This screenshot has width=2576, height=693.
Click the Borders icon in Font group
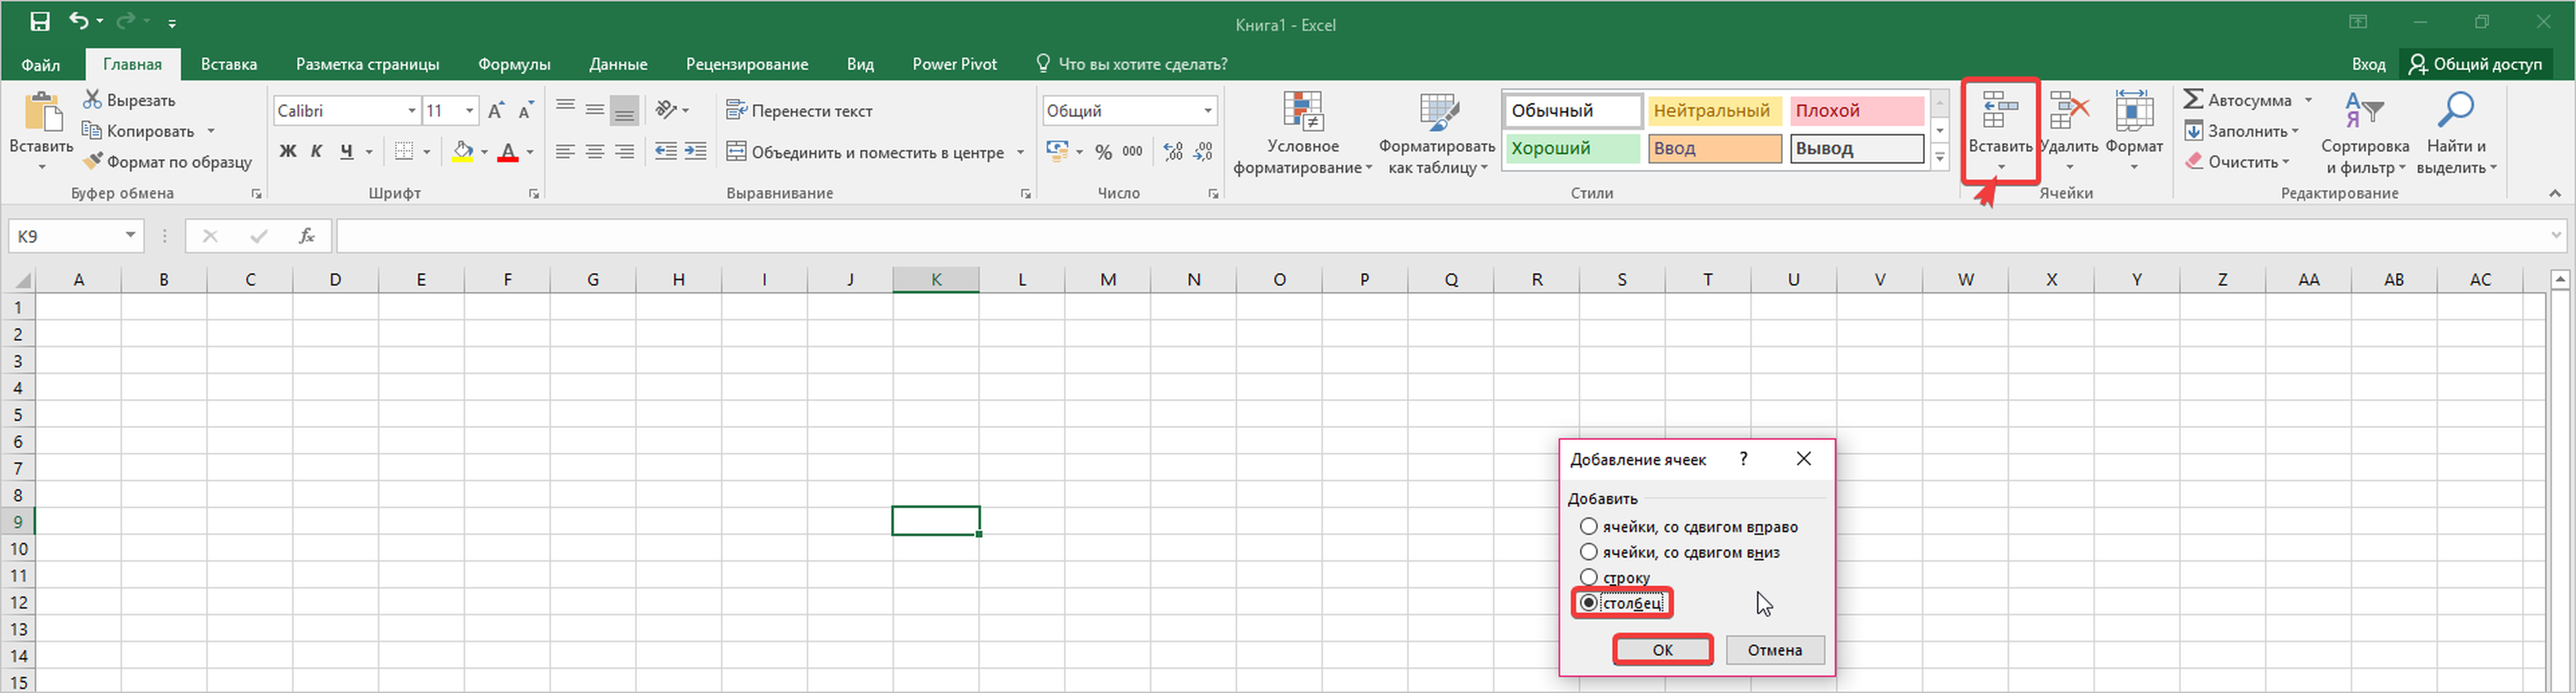coord(404,152)
